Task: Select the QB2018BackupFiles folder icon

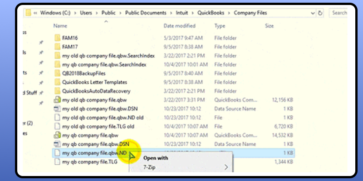Action: 58,73
